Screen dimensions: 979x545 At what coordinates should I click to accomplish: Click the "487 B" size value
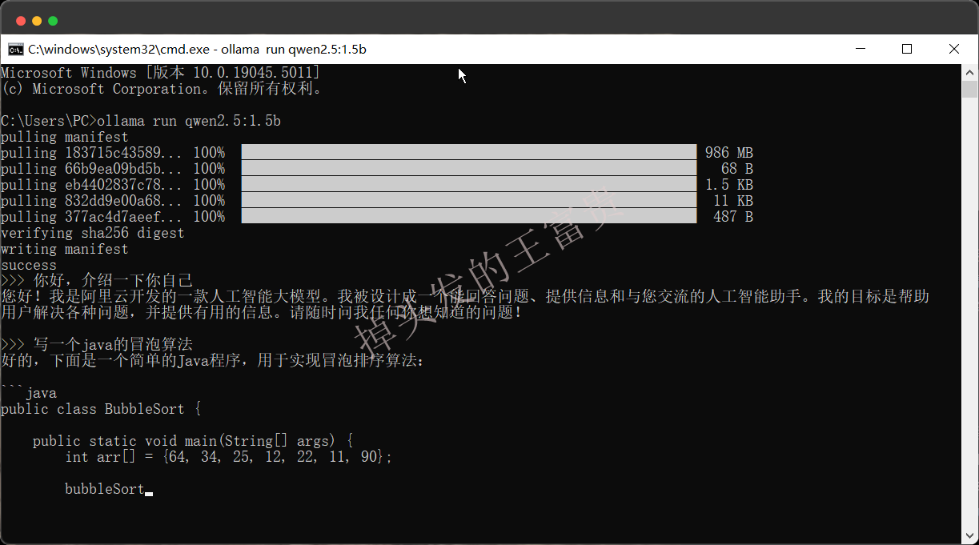pos(733,217)
